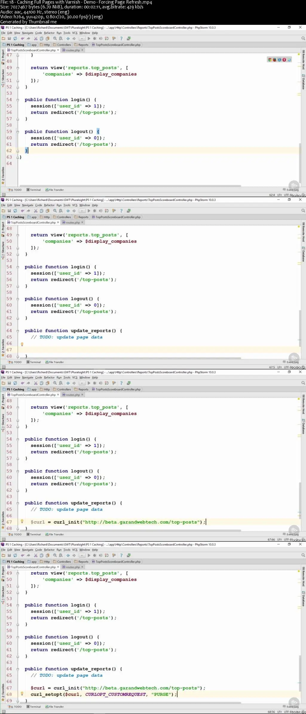Click Copy icon in first frame toolbar
Screen dimensions: 306x714
42,39
